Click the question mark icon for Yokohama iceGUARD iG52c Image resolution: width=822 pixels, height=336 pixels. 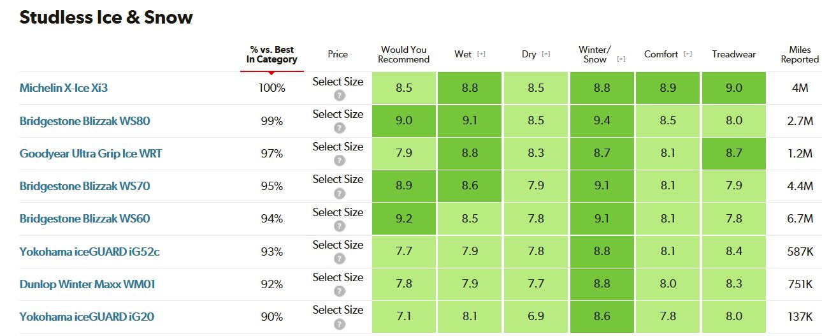tap(340, 258)
